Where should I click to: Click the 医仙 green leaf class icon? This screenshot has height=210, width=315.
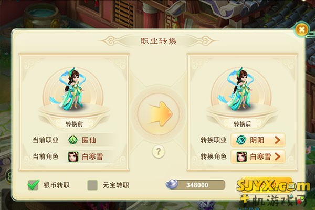pos(73,140)
